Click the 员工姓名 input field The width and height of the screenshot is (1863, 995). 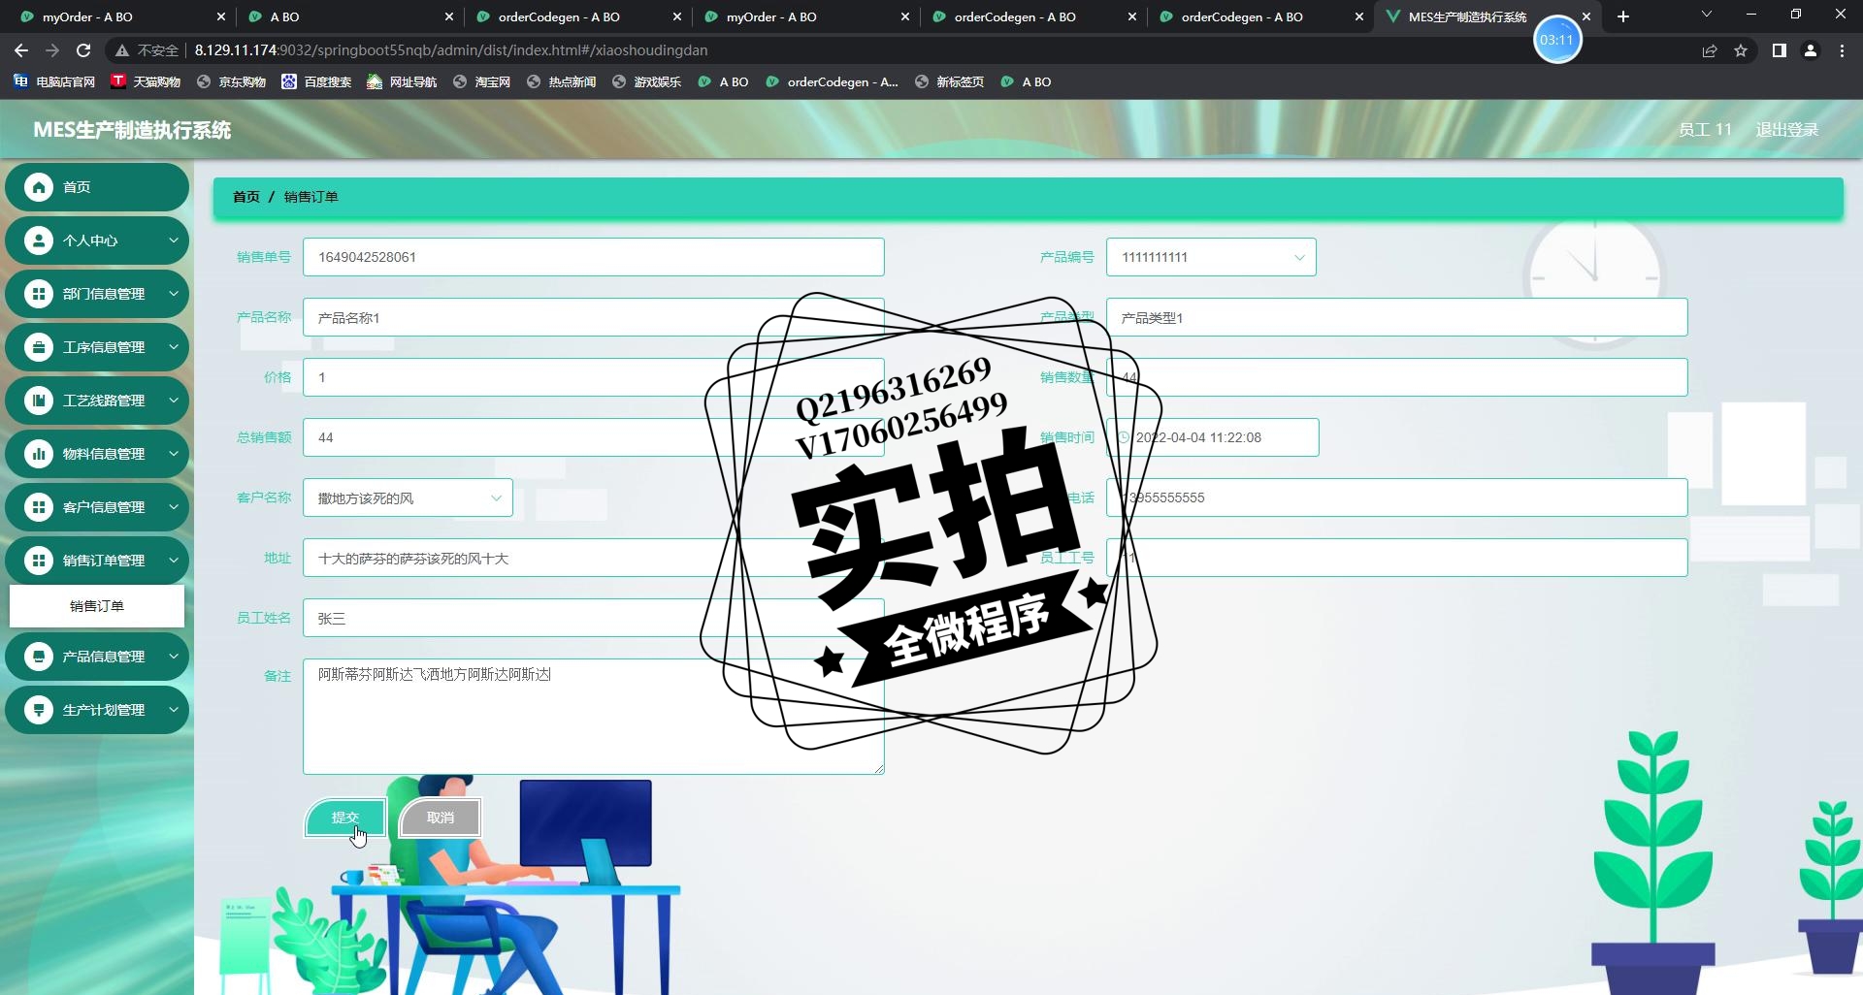593,618
